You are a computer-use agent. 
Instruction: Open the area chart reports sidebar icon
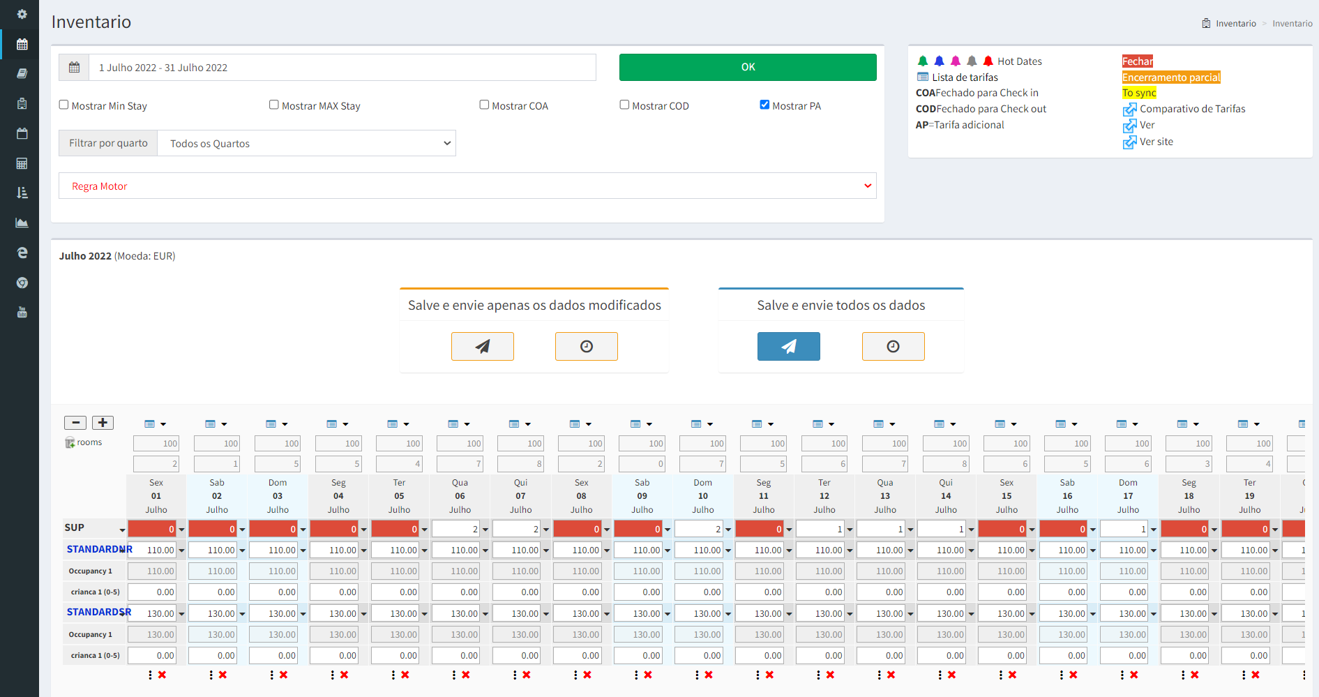(x=22, y=223)
